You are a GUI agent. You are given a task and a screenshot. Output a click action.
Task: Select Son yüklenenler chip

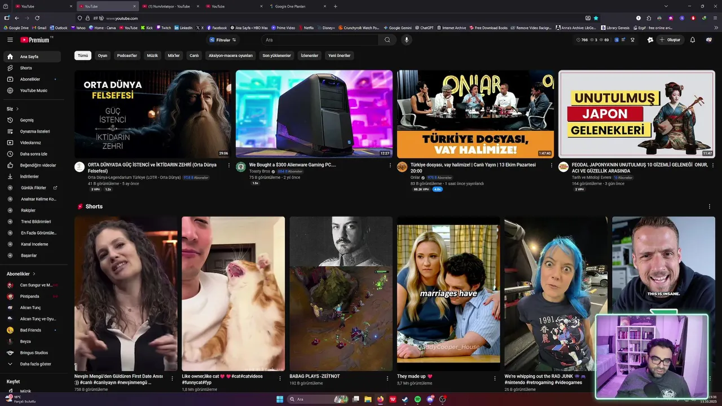pos(277,56)
